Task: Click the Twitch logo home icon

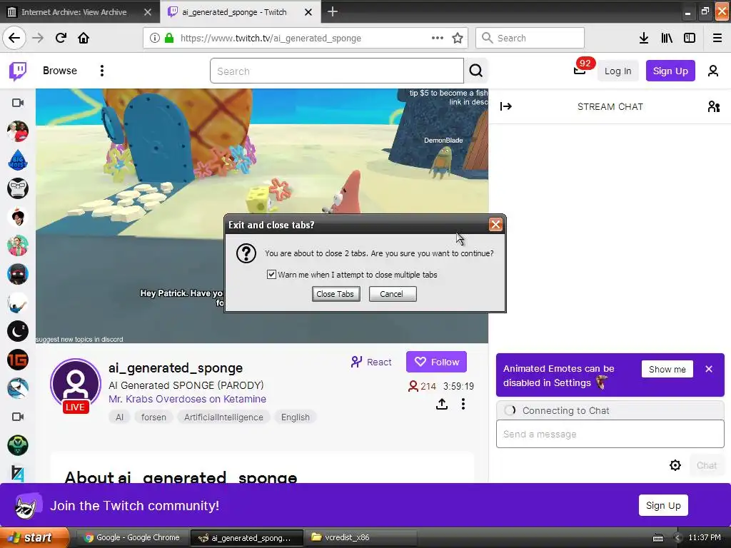Action: click(x=18, y=71)
